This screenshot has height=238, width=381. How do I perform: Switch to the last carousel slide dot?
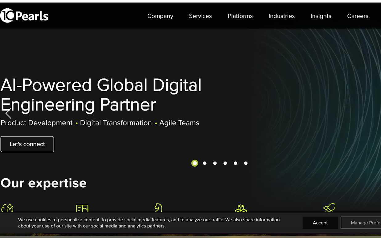tap(246, 163)
